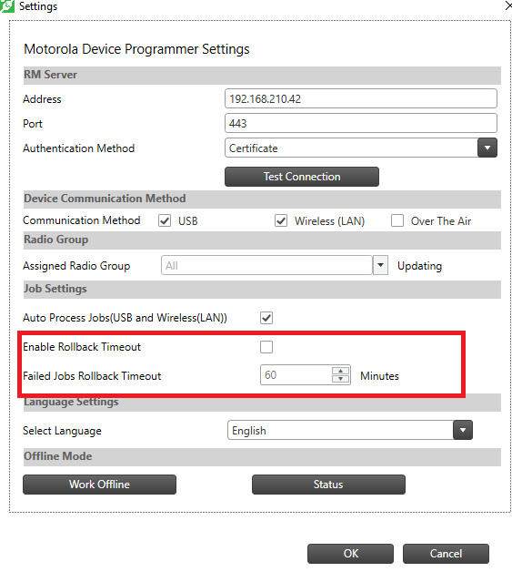Image resolution: width=512 pixels, height=582 pixels.
Task: Click the 'Updating' status text
Action: click(419, 266)
